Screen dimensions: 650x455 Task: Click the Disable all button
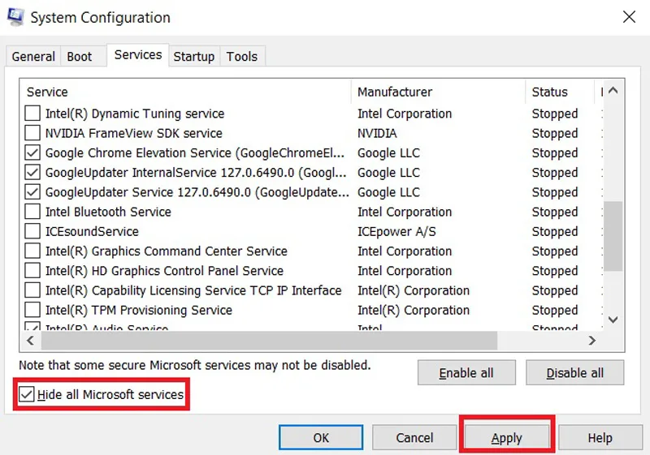coord(574,373)
